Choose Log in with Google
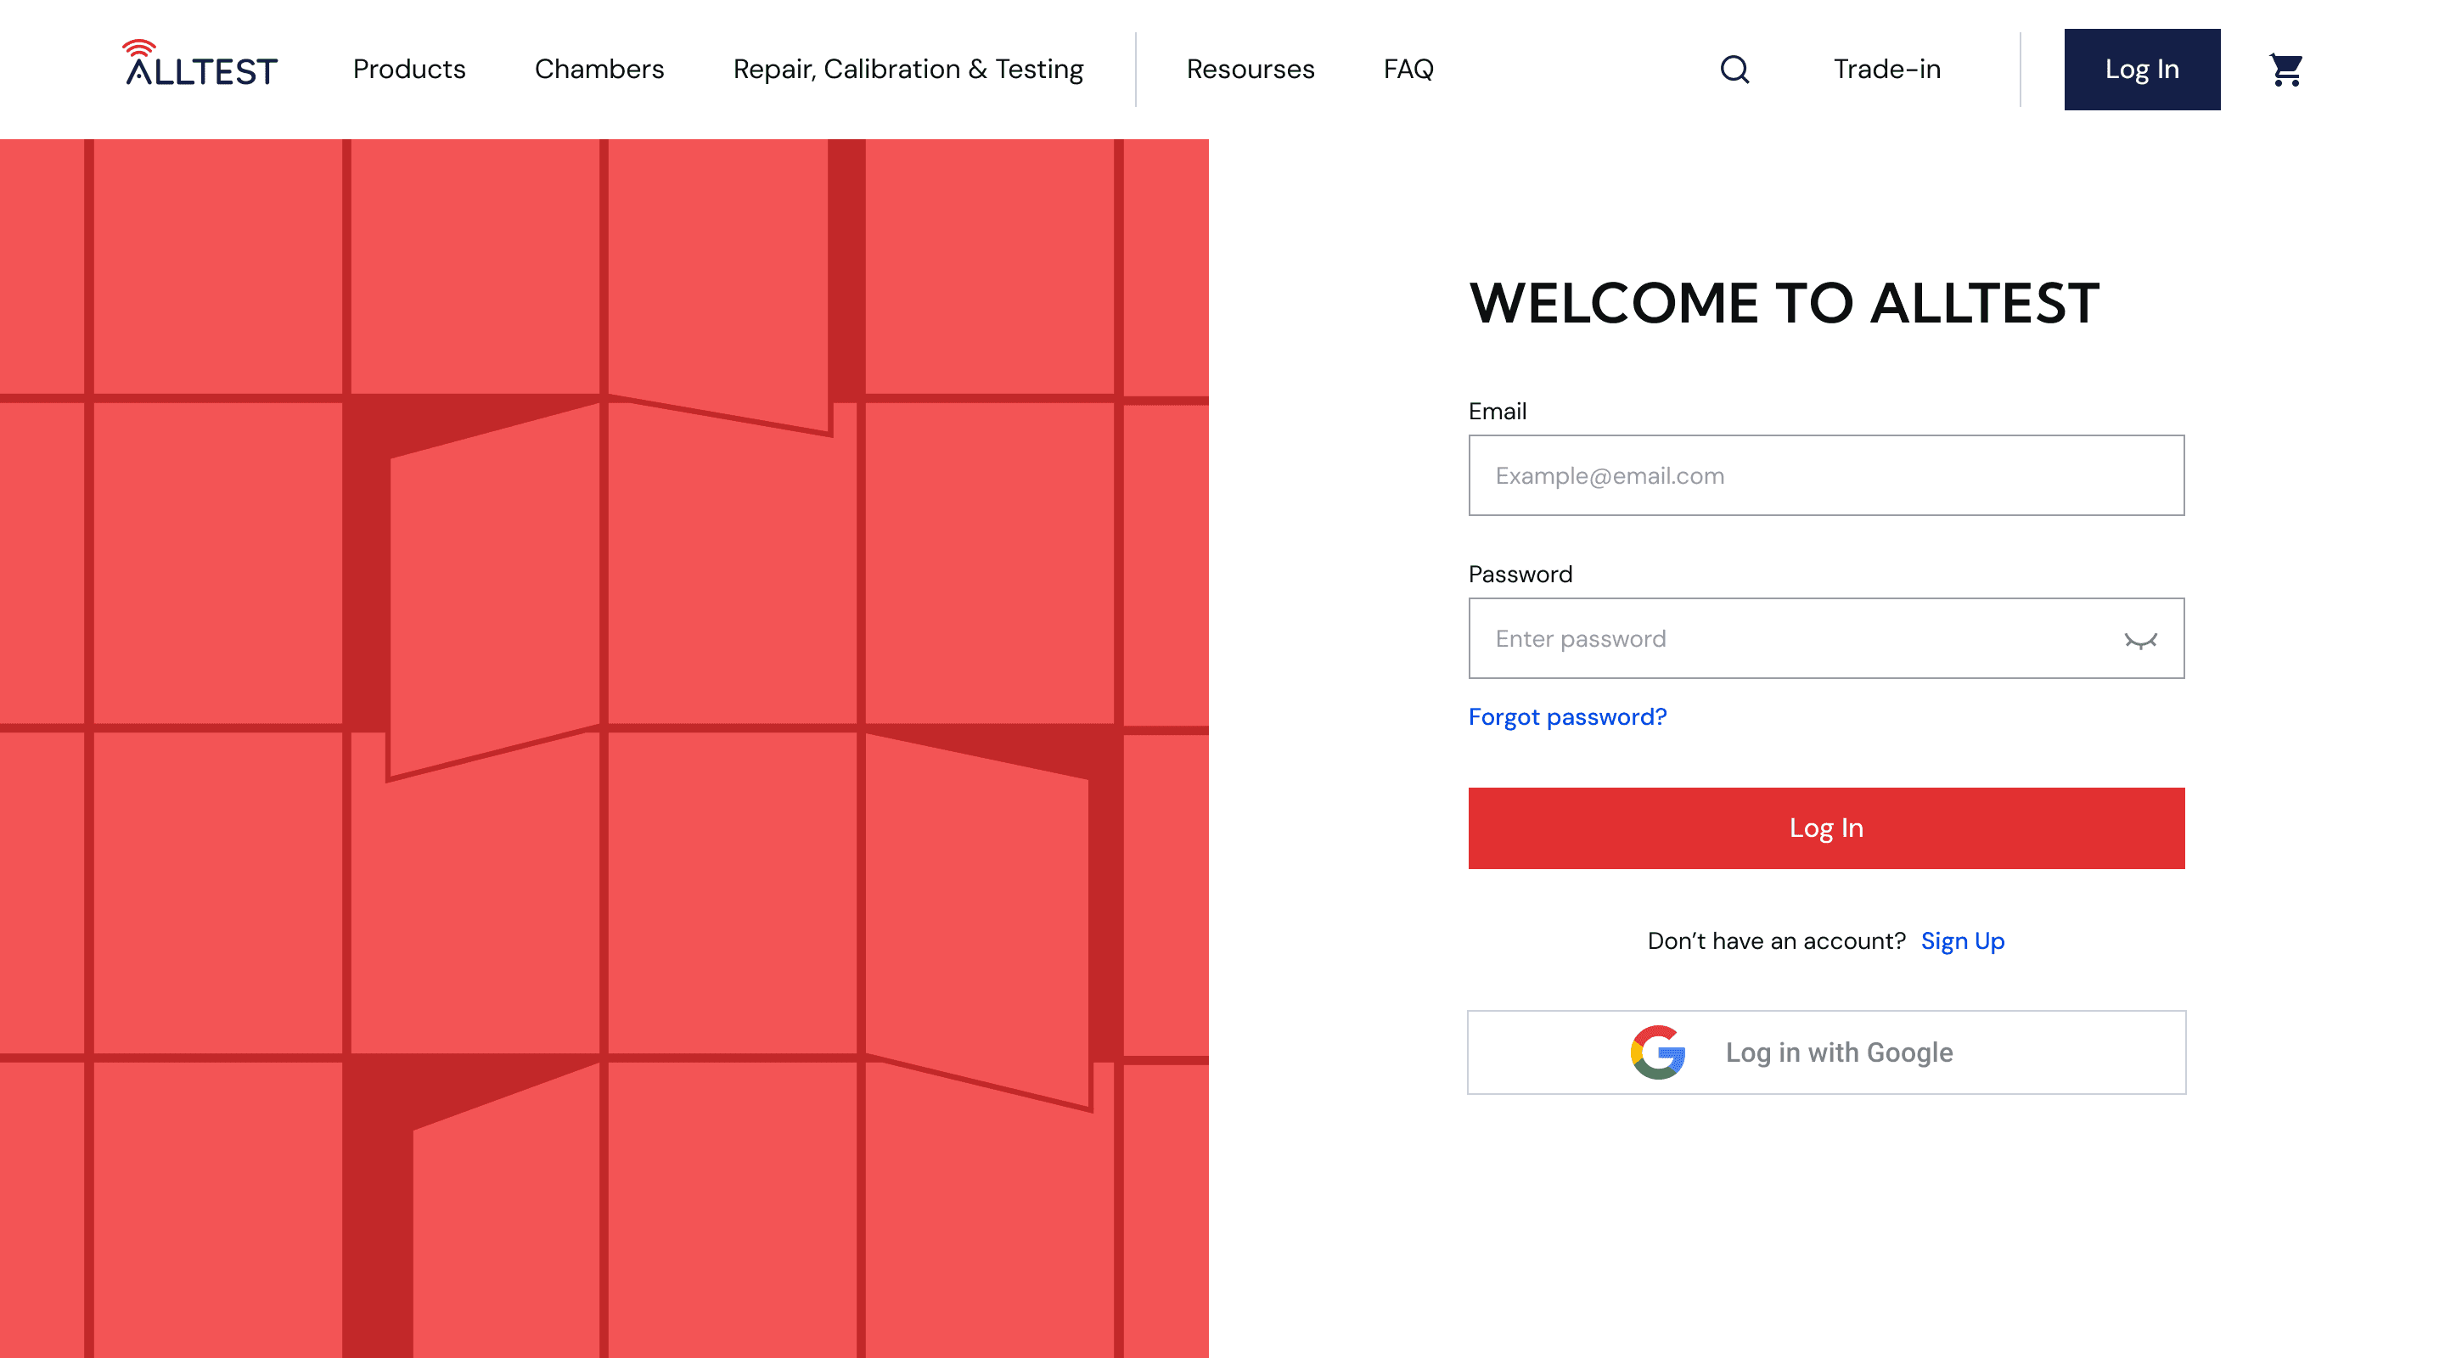The height and width of the screenshot is (1358, 2445). coord(1837,1052)
